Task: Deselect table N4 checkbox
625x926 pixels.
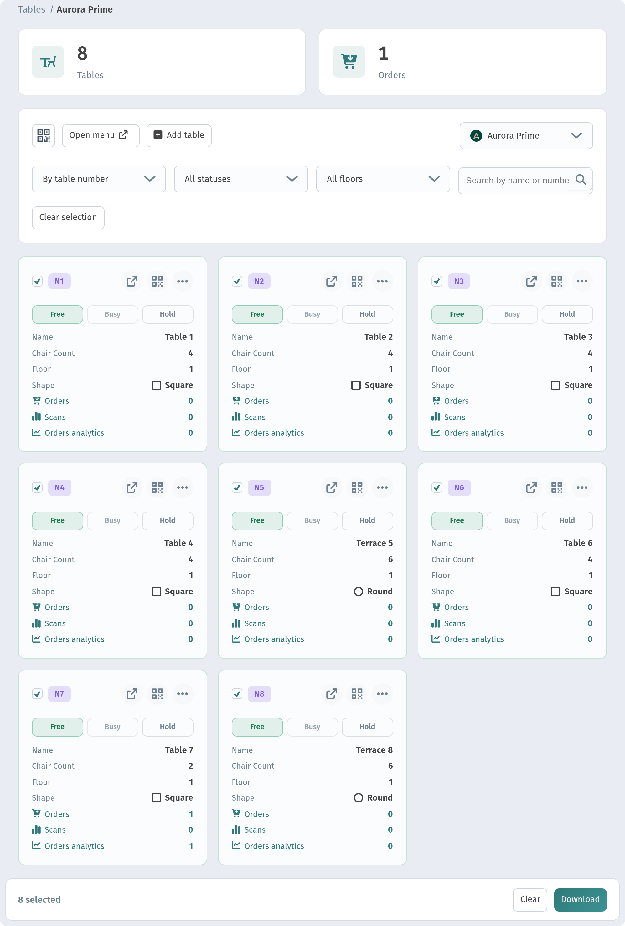Action: (38, 488)
